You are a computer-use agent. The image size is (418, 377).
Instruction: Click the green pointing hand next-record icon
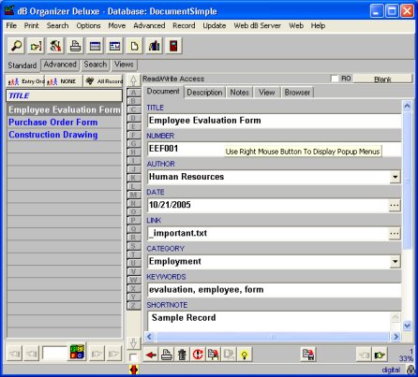click(x=380, y=355)
